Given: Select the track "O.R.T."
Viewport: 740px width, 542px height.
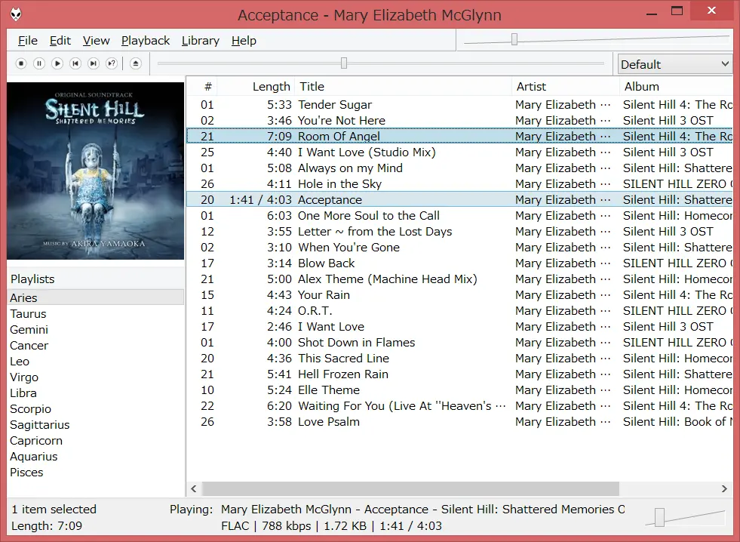Looking at the screenshot, I should pyautogui.click(x=459, y=311).
